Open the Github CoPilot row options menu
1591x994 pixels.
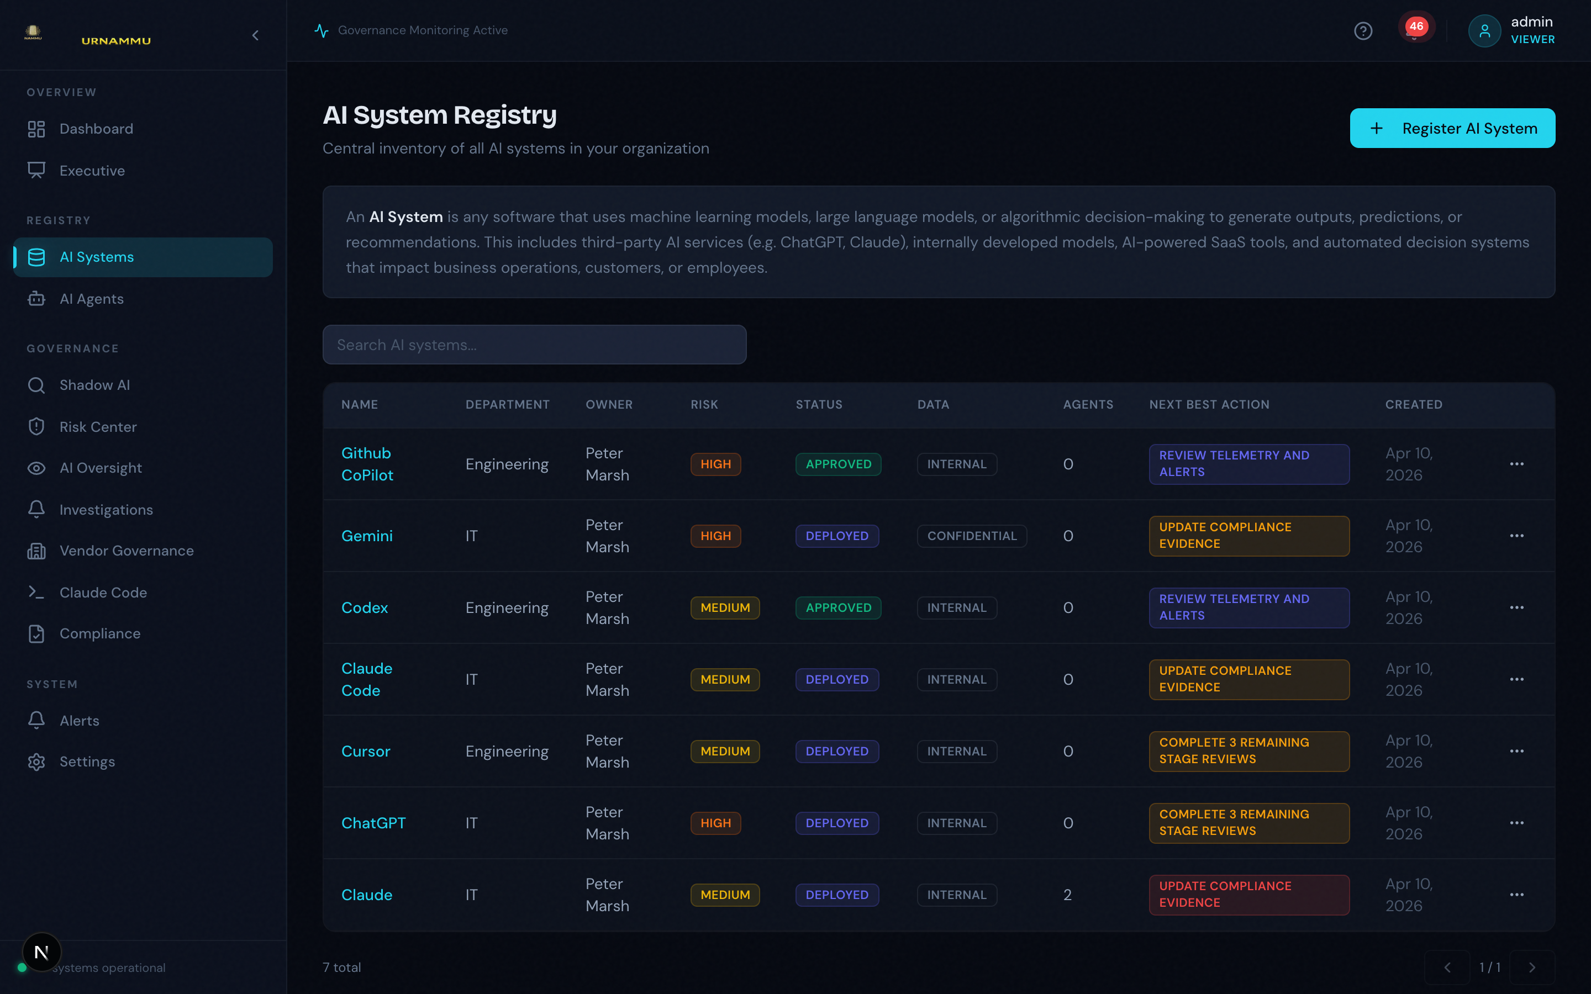tap(1518, 463)
